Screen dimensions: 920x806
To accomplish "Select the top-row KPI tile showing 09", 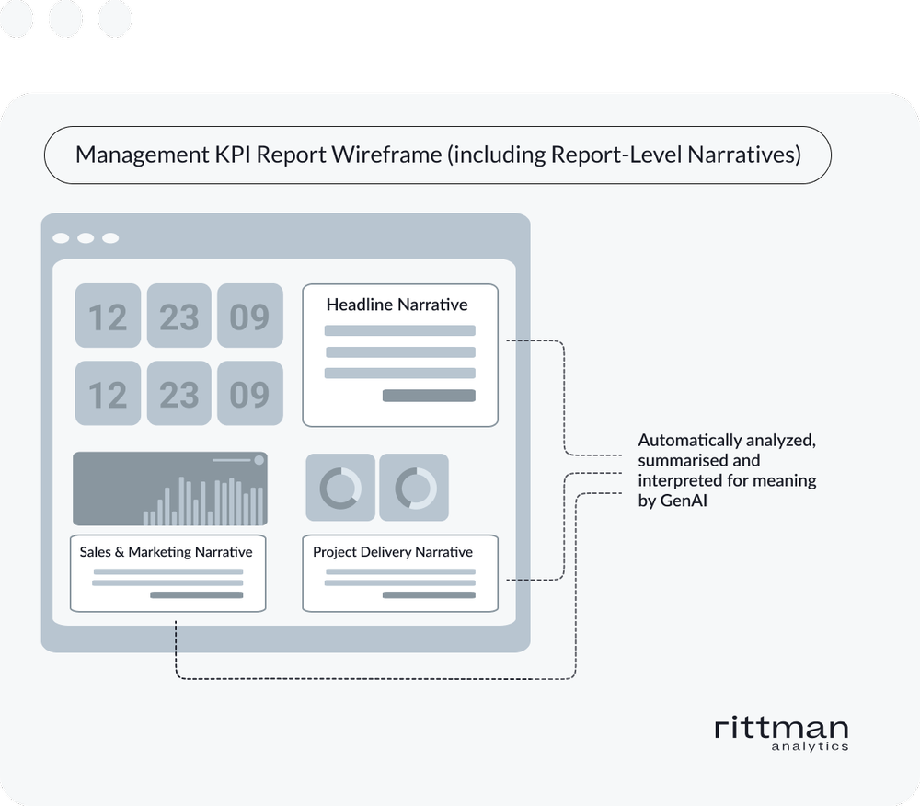I will coord(250,316).
